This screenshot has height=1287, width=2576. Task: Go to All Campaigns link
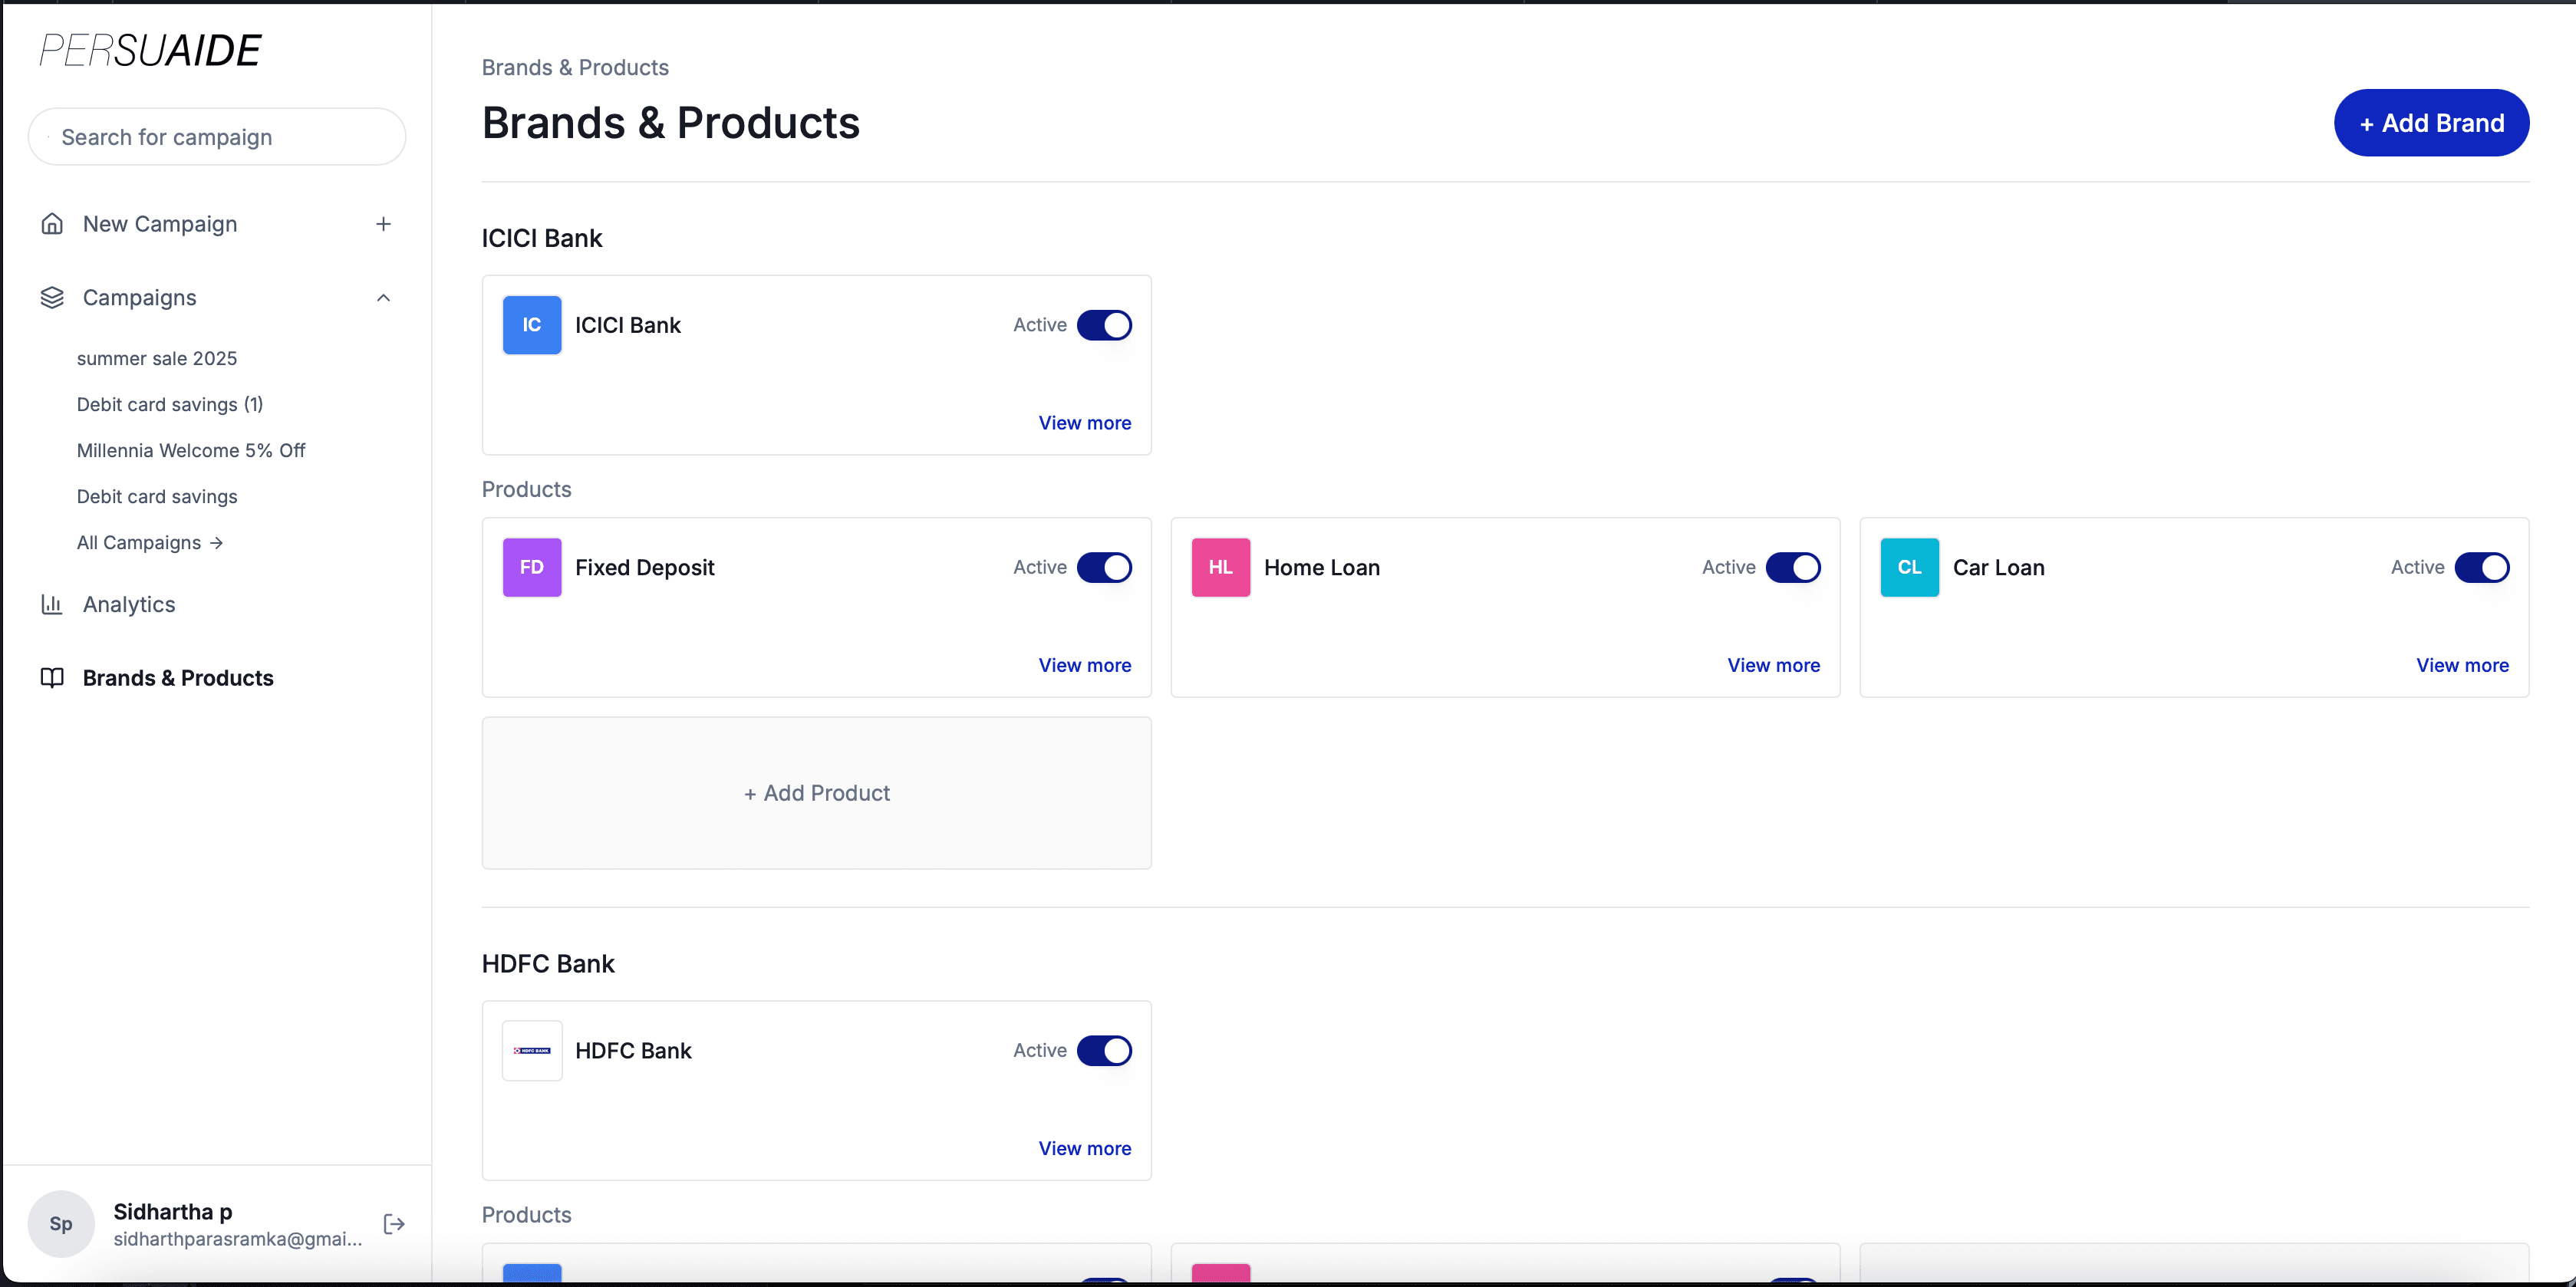150,542
